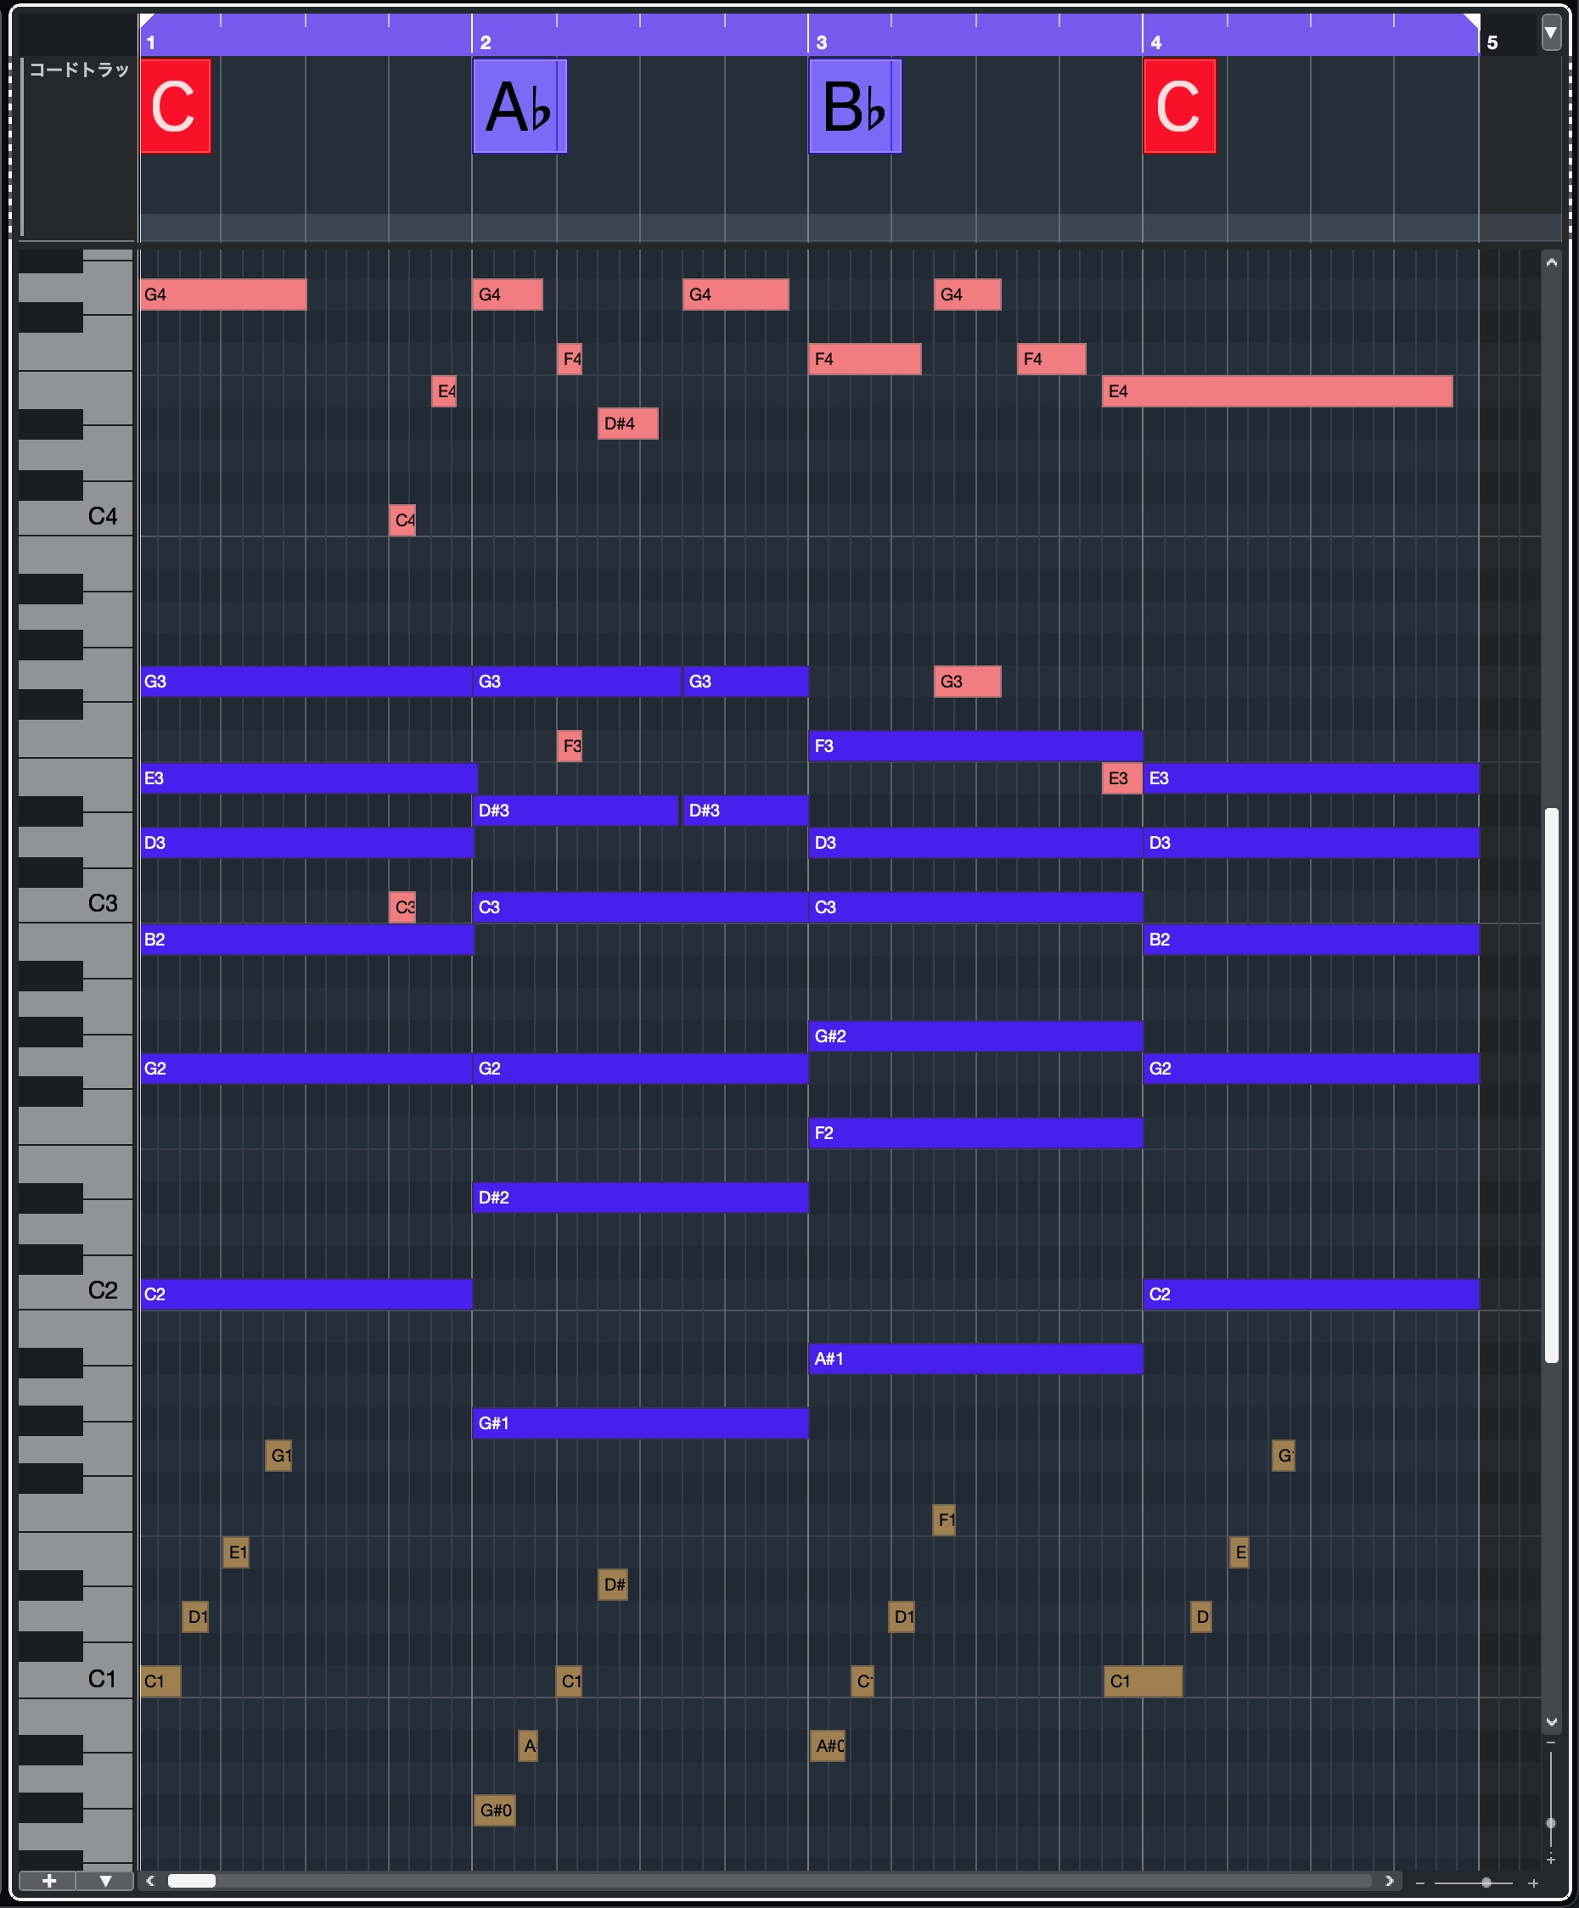Open the ruler dropdown arrow beside bar 5

tap(1551, 34)
